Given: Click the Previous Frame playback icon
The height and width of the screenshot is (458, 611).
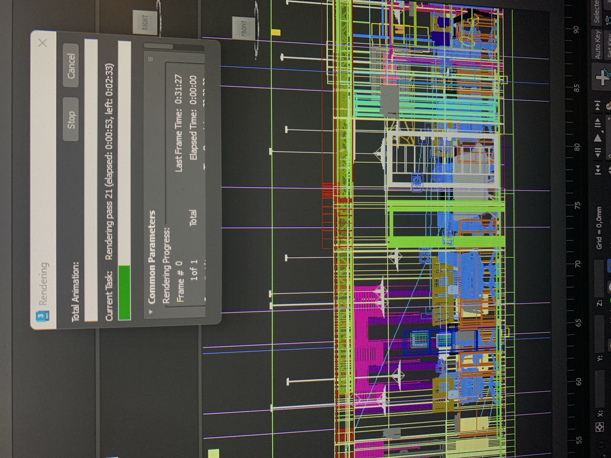Looking at the screenshot, I should click(598, 152).
